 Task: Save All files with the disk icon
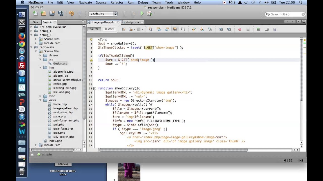[x=61, y=14]
